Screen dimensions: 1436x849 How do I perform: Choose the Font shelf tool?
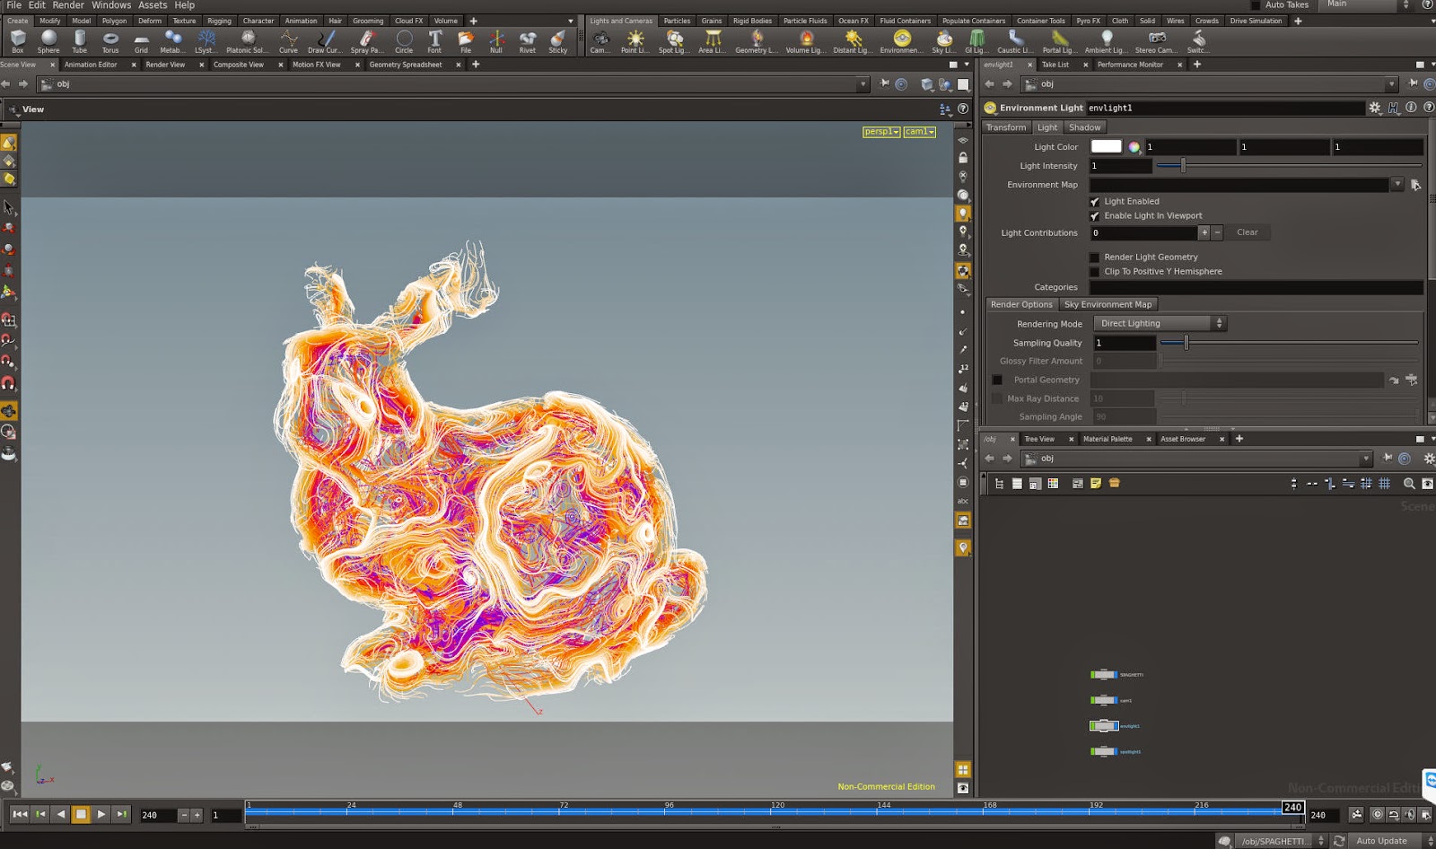(434, 39)
